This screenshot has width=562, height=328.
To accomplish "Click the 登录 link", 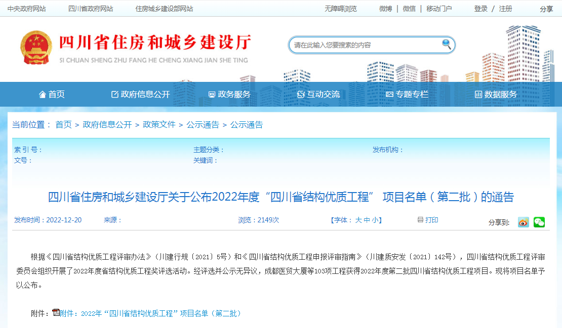I will tap(480, 9).
